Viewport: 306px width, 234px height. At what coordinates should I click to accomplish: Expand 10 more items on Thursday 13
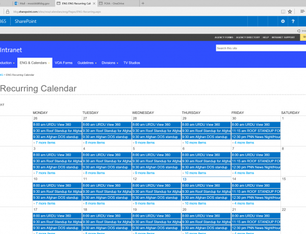tap(195, 203)
